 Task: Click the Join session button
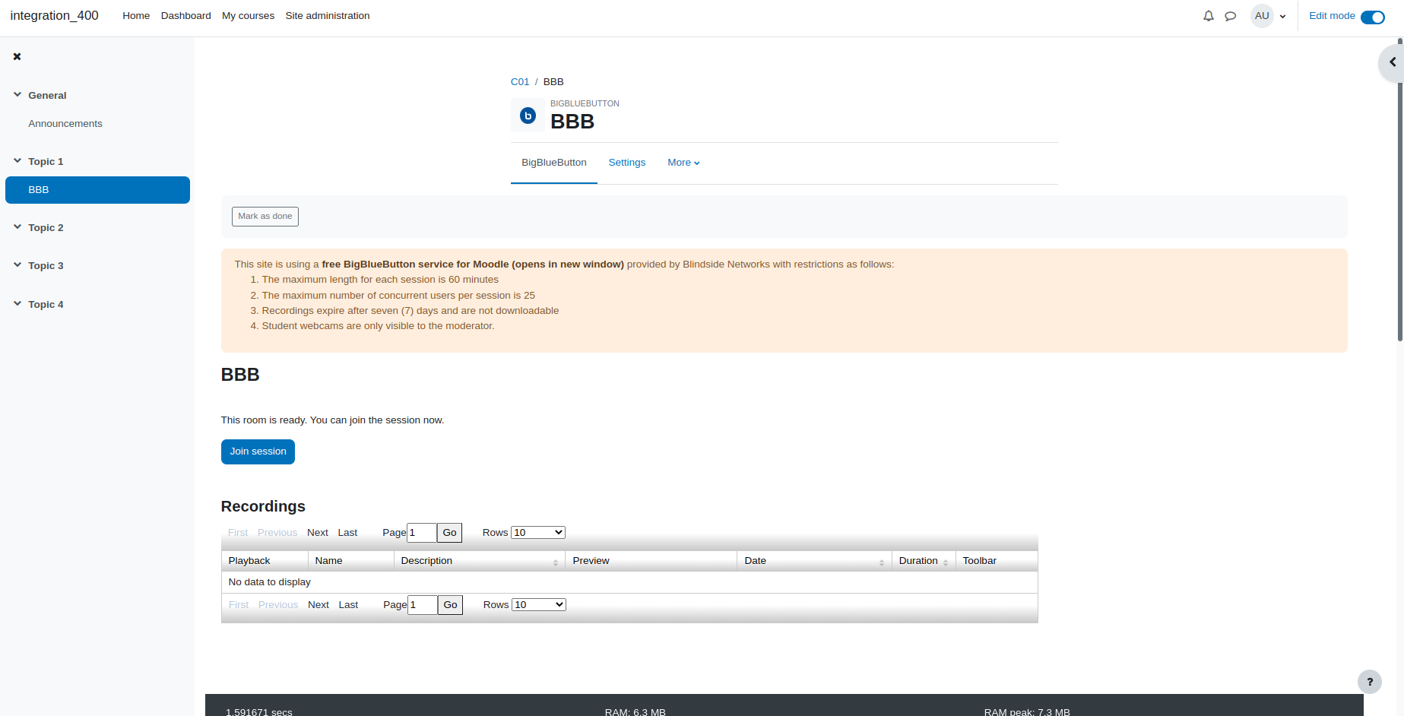[258, 451]
